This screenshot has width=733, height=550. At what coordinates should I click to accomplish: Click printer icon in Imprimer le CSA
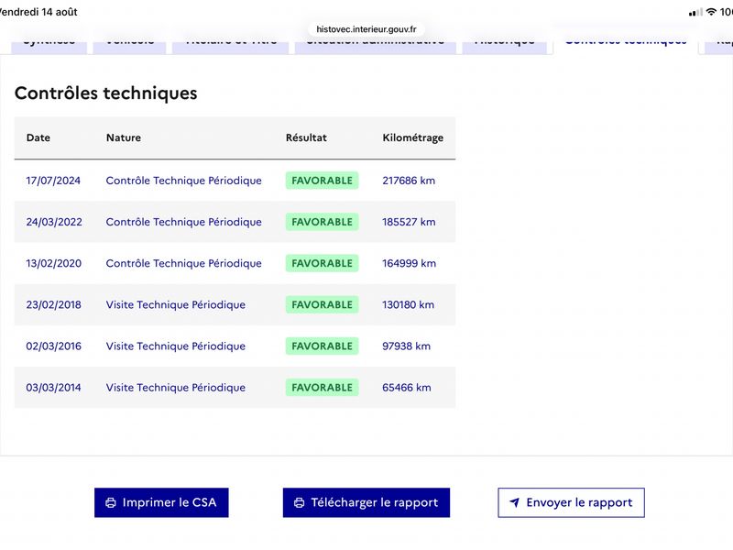111,502
